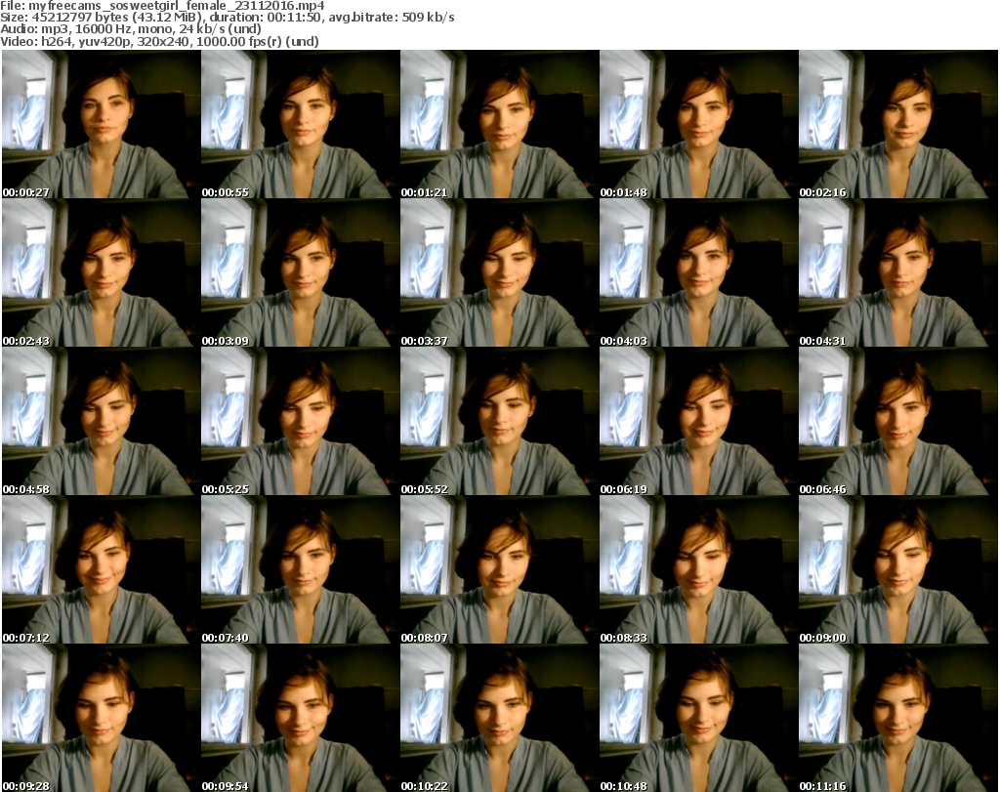
Task: Click the Audio mp3 info line
Action: point(131,29)
